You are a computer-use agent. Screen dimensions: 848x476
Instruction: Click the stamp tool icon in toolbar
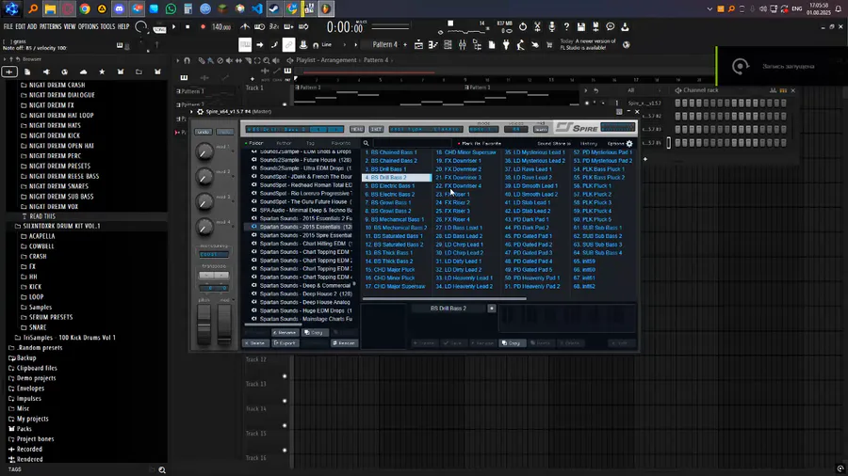point(302,45)
